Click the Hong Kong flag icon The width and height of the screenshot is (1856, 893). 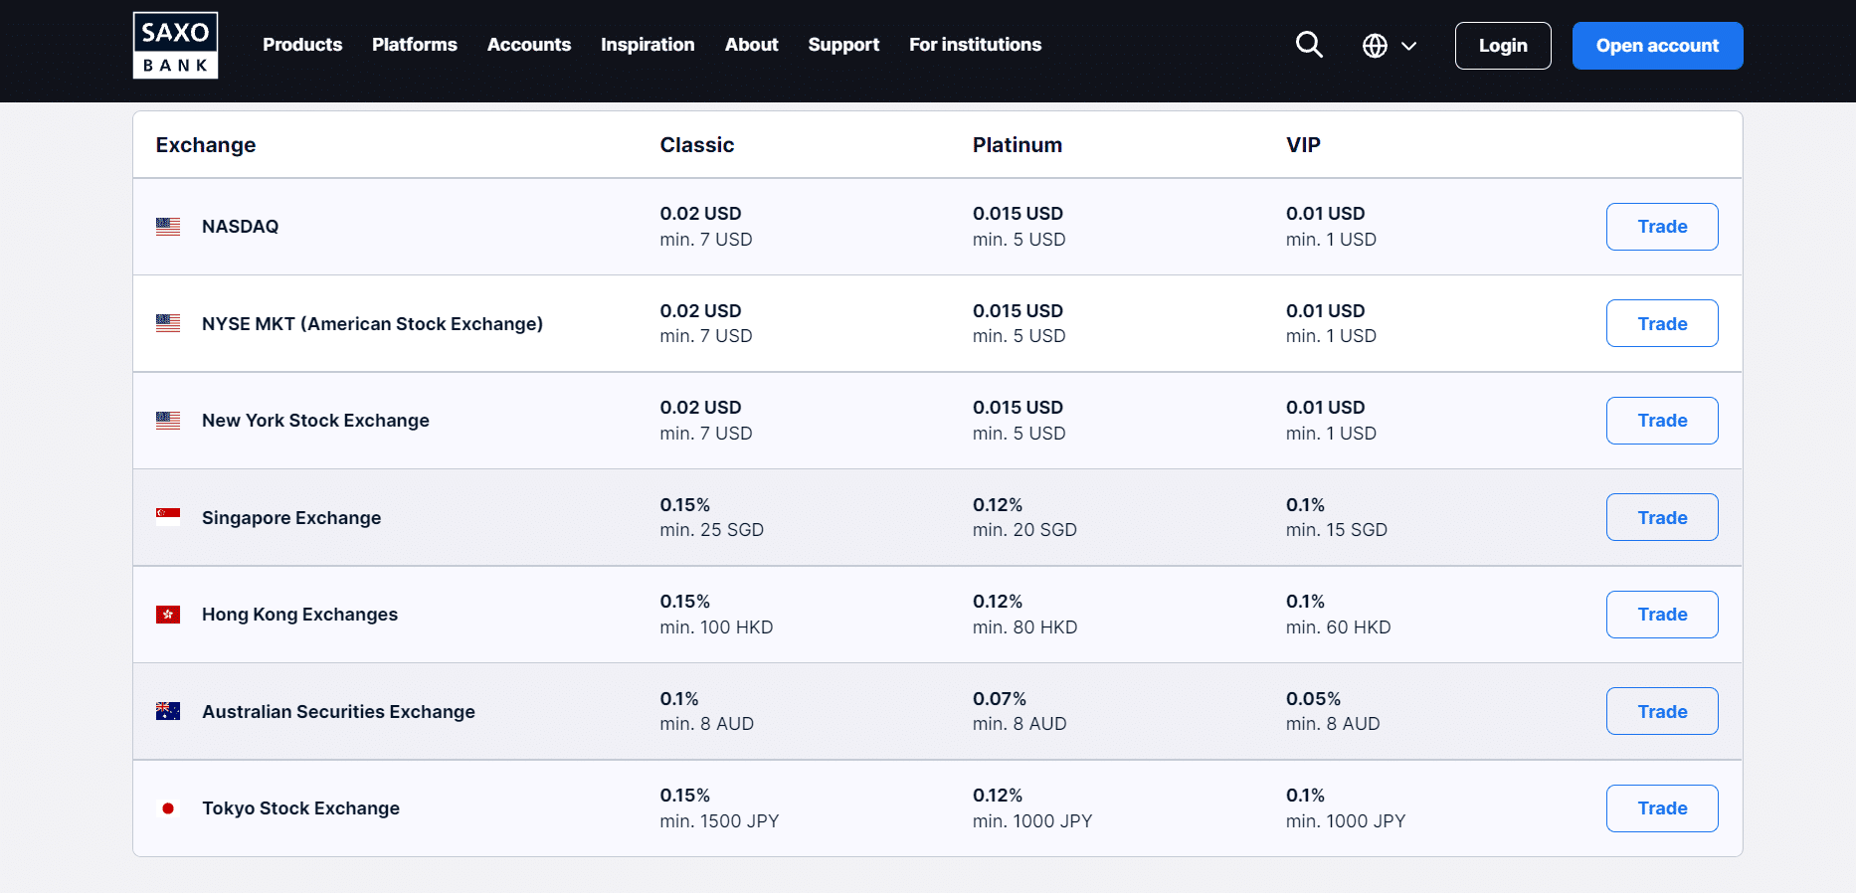(x=168, y=615)
